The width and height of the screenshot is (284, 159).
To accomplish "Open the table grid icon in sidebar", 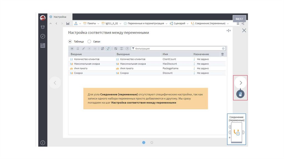I will tap(43, 46).
